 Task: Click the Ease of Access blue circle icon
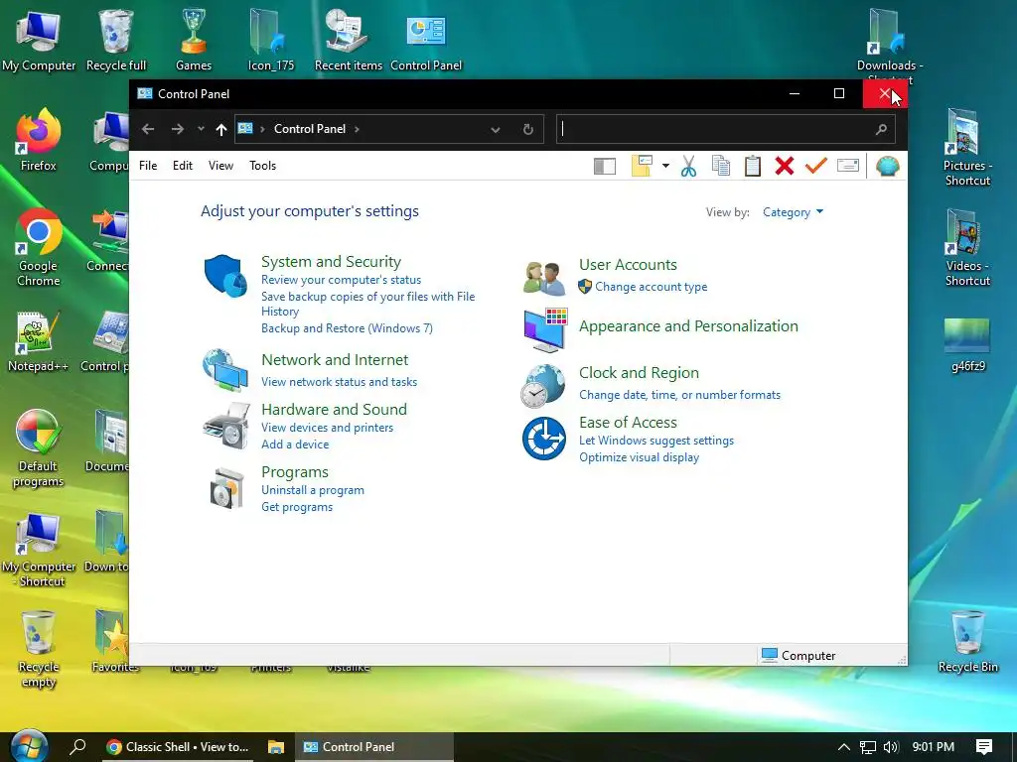point(544,439)
